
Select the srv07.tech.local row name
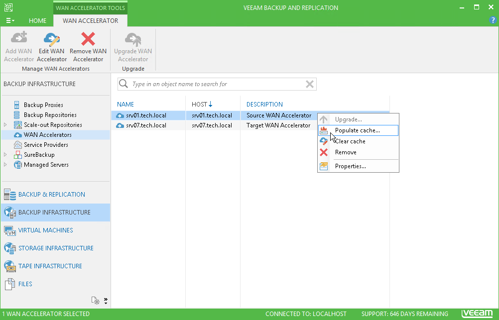tap(146, 125)
